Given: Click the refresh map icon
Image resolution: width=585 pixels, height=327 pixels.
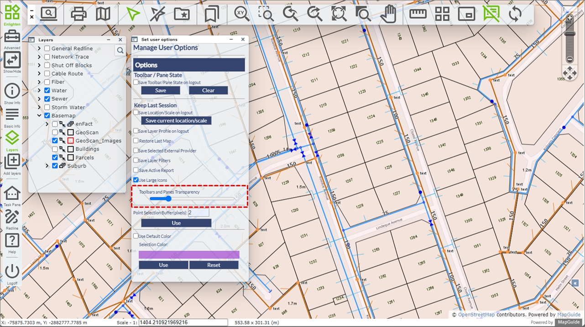Looking at the screenshot, I should point(515,14).
